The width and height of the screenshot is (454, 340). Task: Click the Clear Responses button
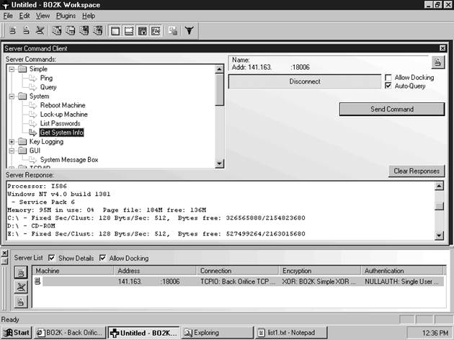coord(417,171)
